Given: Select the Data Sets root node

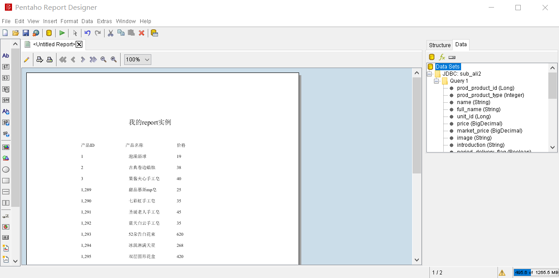Looking at the screenshot, I should click(448, 67).
